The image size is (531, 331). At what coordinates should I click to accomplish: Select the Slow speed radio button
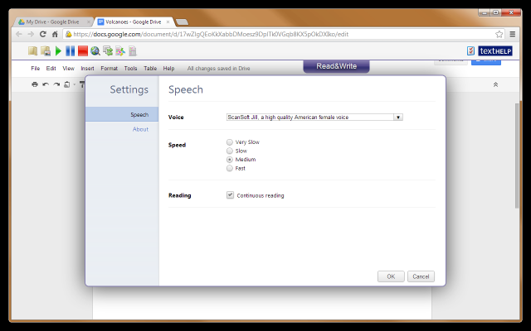(x=230, y=151)
